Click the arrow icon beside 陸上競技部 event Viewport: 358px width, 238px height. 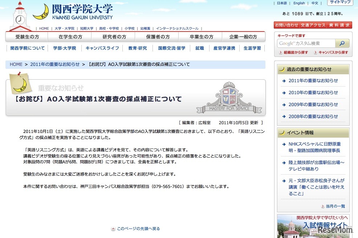click(x=284, y=163)
